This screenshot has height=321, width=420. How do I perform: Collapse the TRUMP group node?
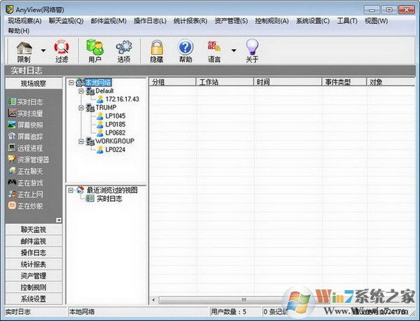81,108
